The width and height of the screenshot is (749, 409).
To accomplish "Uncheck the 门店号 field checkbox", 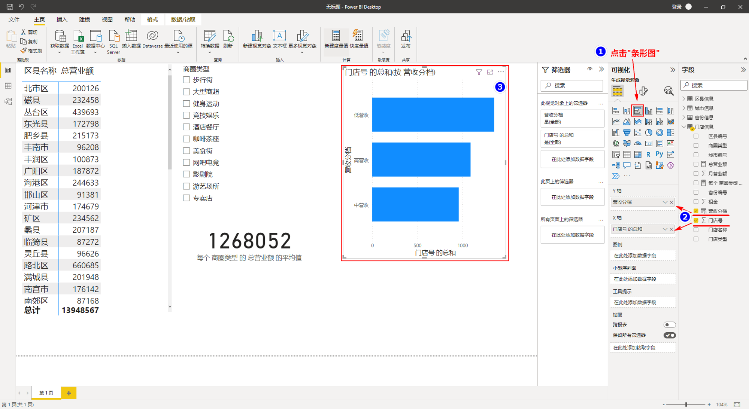I will point(696,220).
